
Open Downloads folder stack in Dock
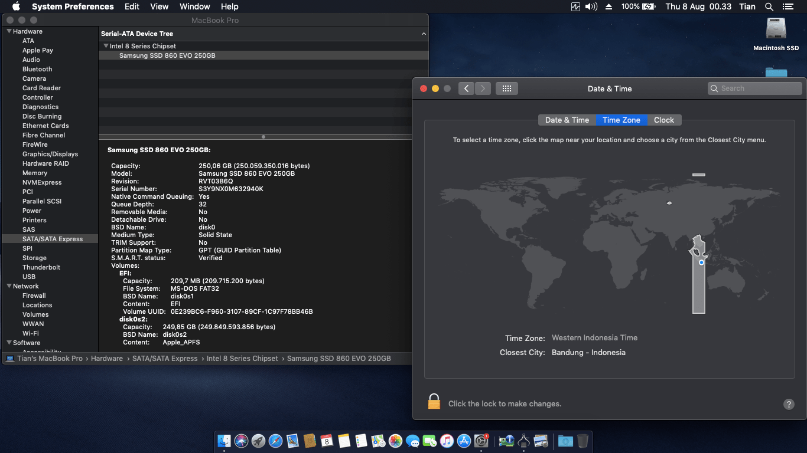point(565,441)
